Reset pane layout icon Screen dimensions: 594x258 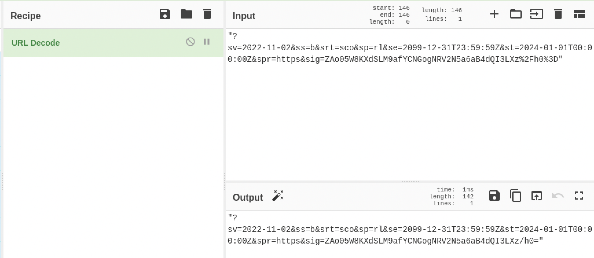pos(579,14)
